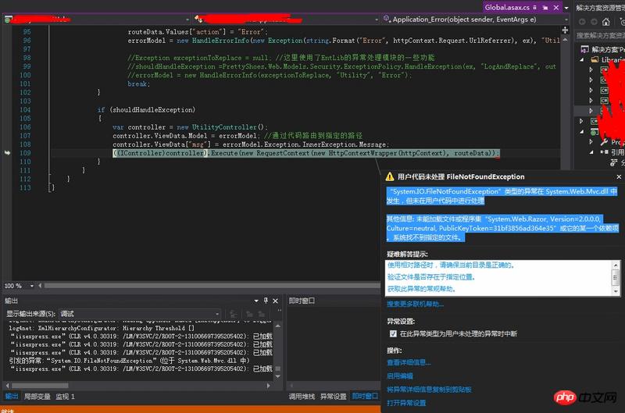The image size is (625, 413).
Task: Click troubleshooting tips scroll-down arrow
Action: click(616, 291)
